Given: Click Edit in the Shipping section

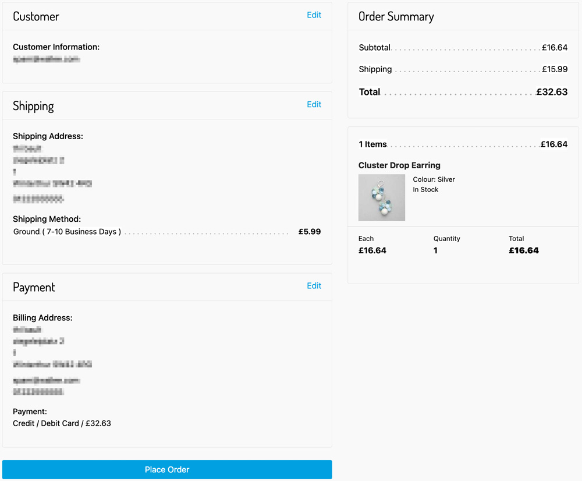Looking at the screenshot, I should [314, 104].
